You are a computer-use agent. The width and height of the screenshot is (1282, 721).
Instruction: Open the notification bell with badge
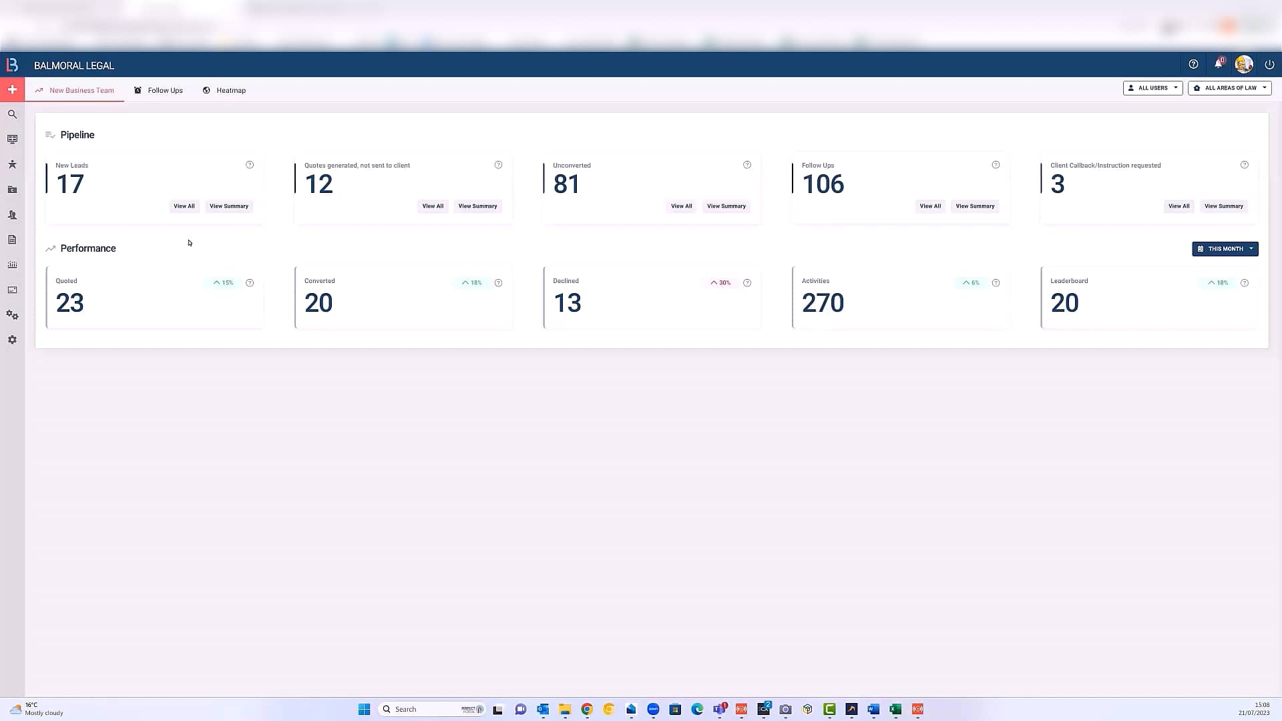coord(1218,64)
